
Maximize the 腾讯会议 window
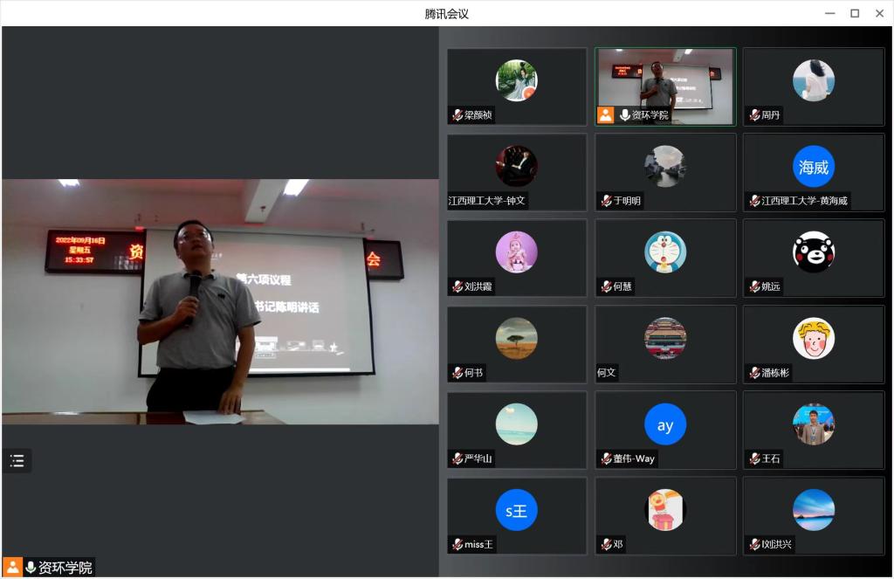coord(855,13)
